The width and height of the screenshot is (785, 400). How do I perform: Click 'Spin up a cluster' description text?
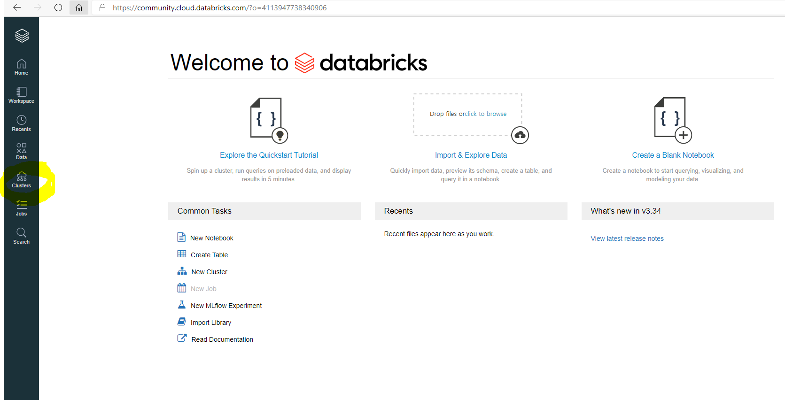pyautogui.click(x=269, y=175)
